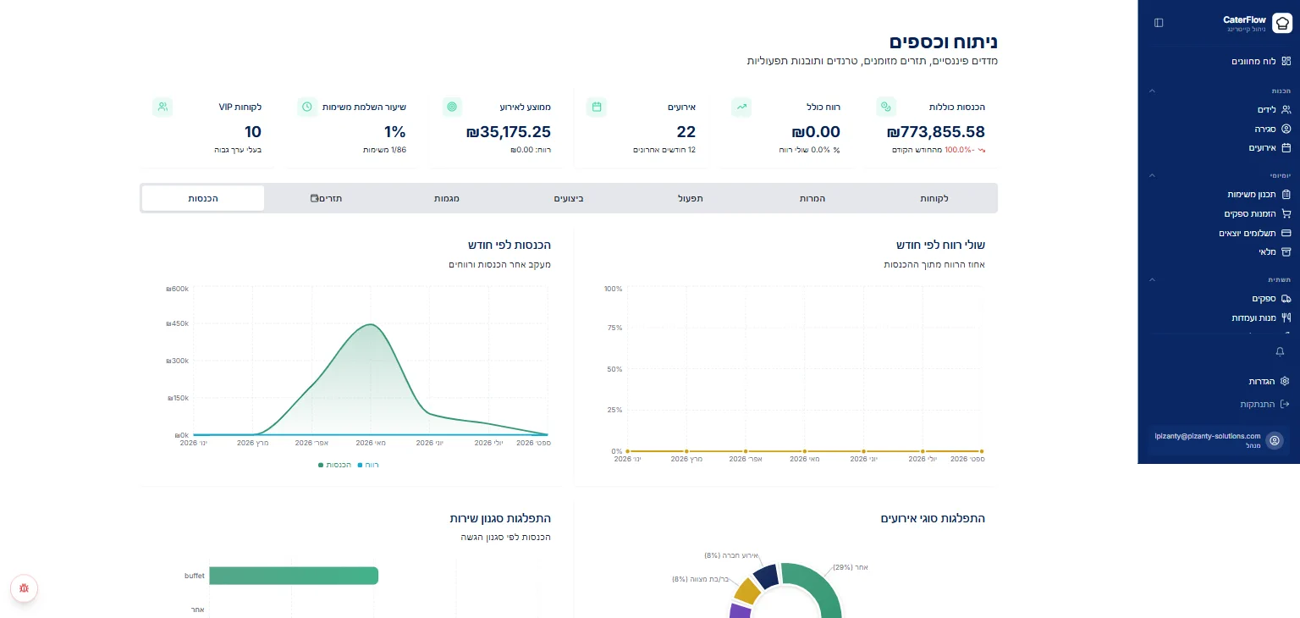
Task: Switch to the לקוחות tab
Action: pyautogui.click(x=934, y=198)
